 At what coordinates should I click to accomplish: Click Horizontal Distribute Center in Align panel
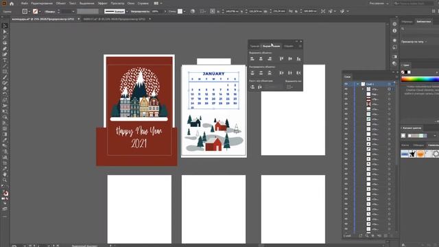[x=290, y=73]
